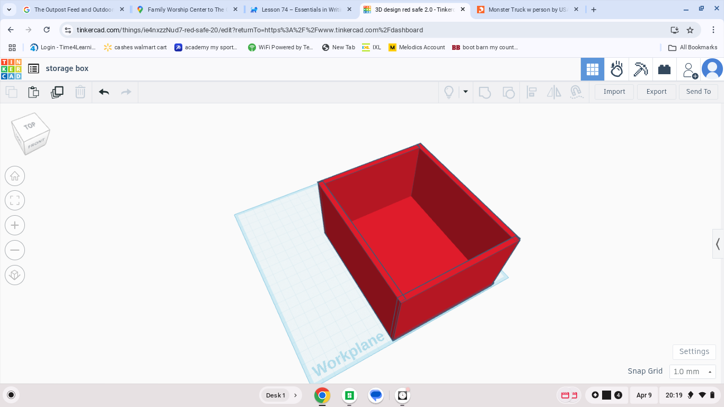Click the Delete trash icon
The height and width of the screenshot is (407, 724).
coord(80,92)
